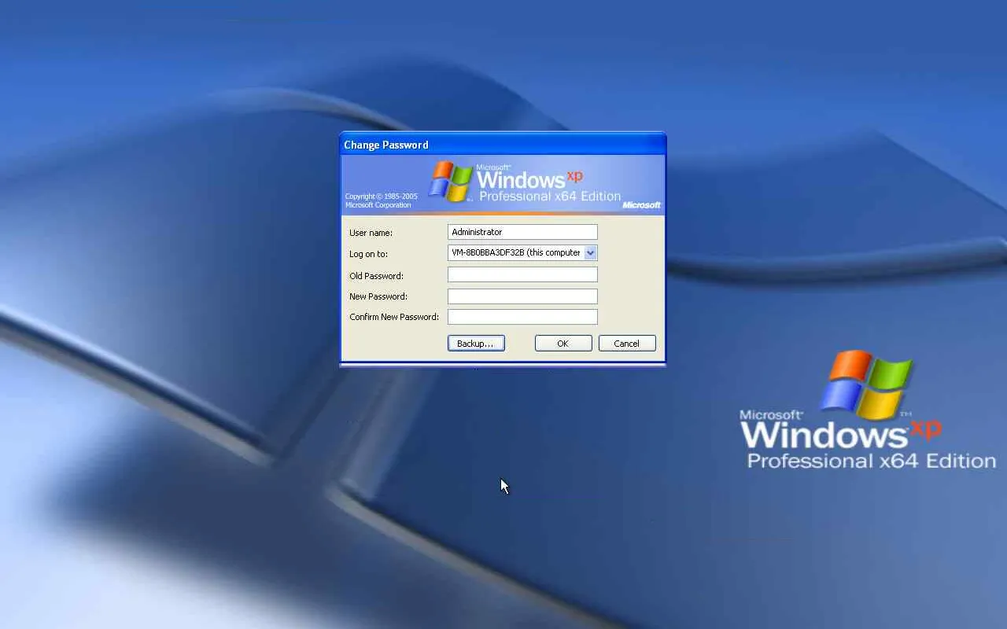Open the Log on to dropdown
Image resolution: width=1007 pixels, height=629 pixels.
tap(590, 253)
